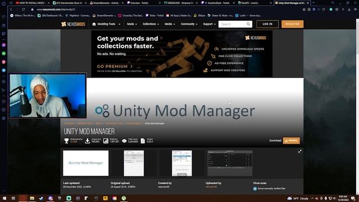Expand the Modding Tools dropdown
This screenshot has height=202, width=359.
pyautogui.click(x=119, y=24)
